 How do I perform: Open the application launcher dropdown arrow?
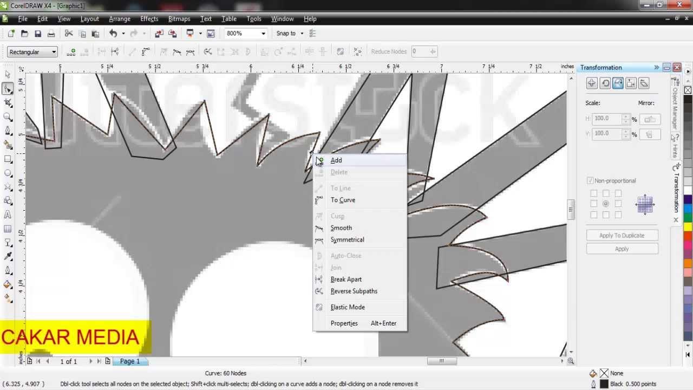pos(200,34)
